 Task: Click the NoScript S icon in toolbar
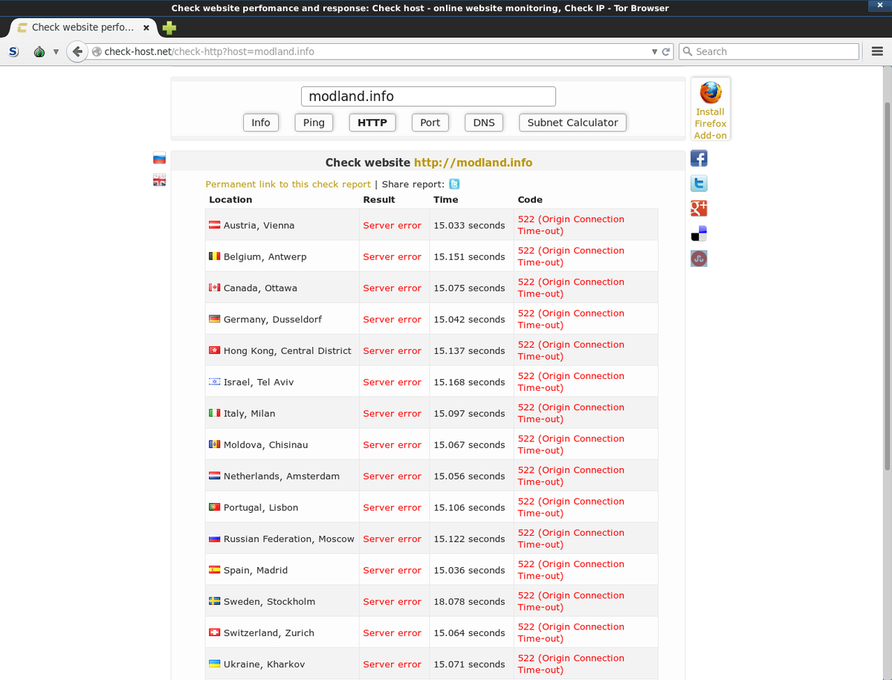(x=13, y=51)
